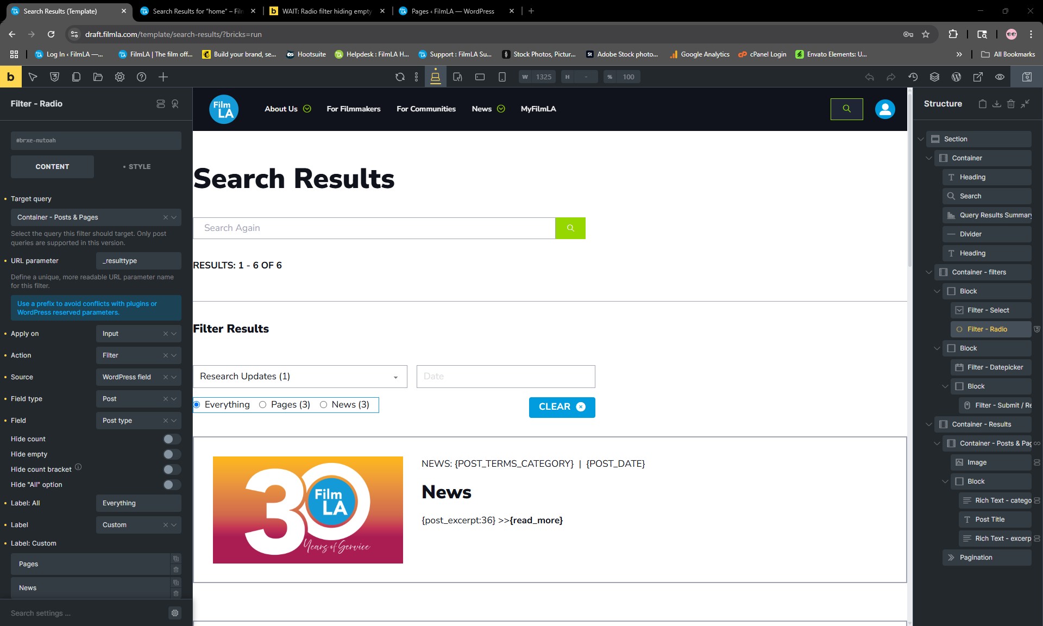The width and height of the screenshot is (1043, 626).
Task: Enable the Hide empty switch
Action: click(172, 454)
